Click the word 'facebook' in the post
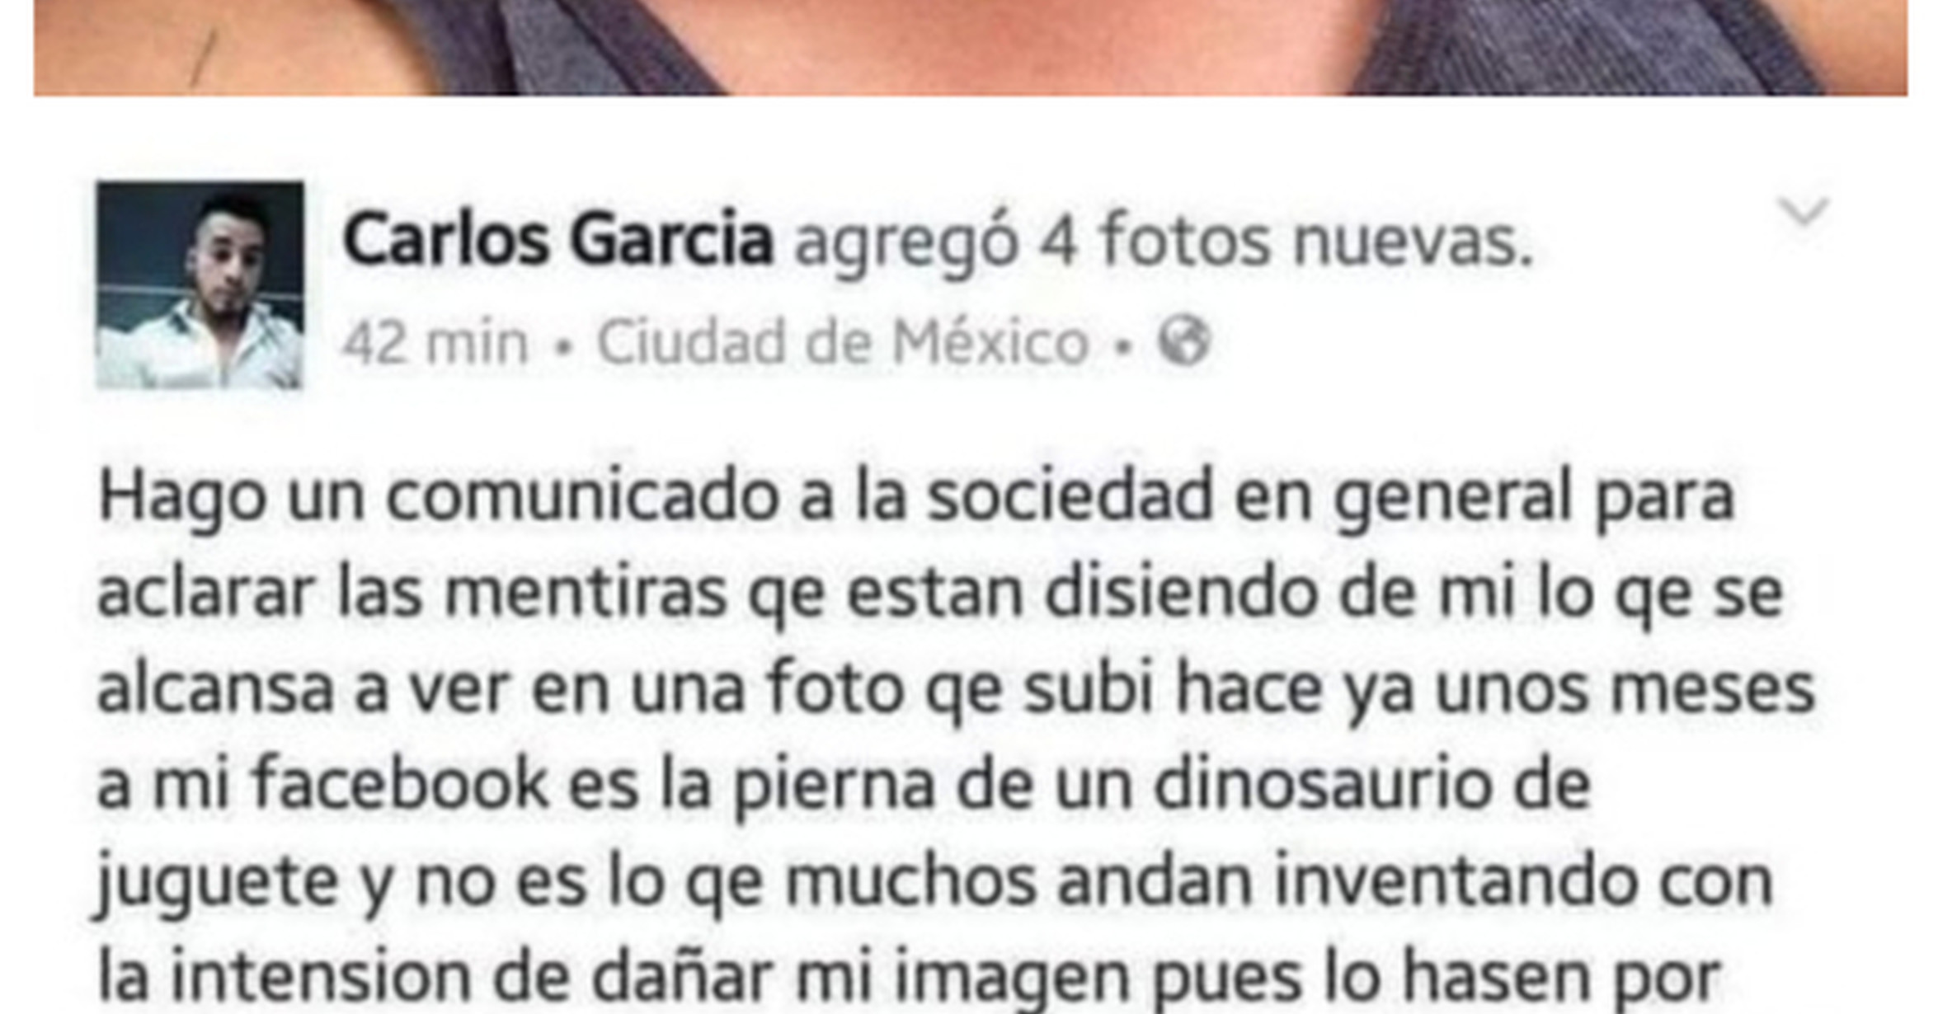This screenshot has height=1014, width=1938. point(400,783)
